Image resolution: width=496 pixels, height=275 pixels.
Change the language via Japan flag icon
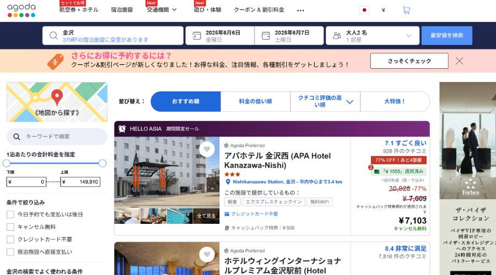[364, 10]
